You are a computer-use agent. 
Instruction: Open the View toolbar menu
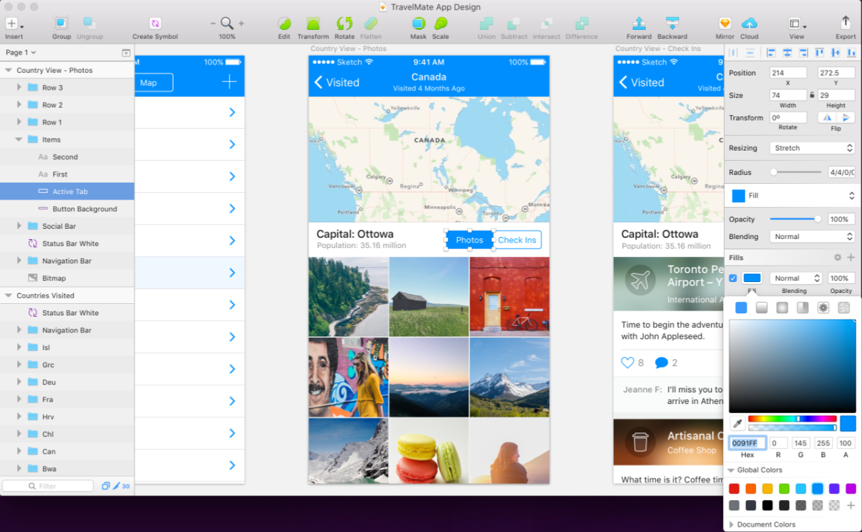point(796,23)
